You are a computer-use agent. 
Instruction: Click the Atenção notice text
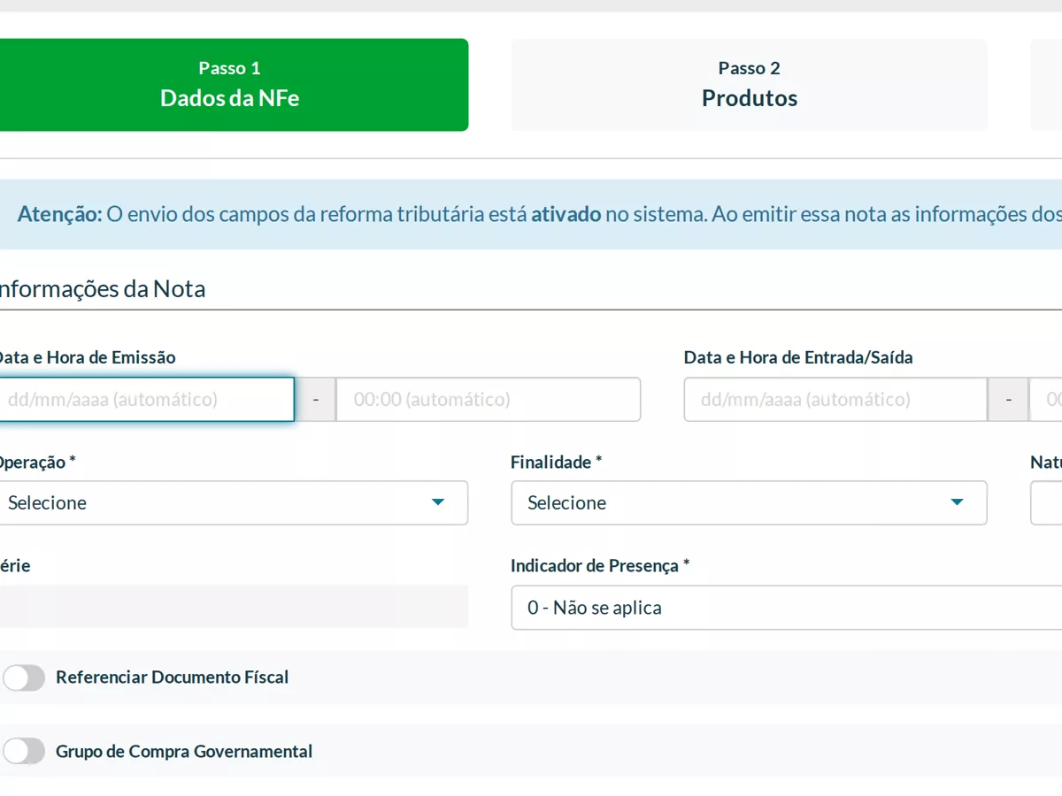[540, 215]
